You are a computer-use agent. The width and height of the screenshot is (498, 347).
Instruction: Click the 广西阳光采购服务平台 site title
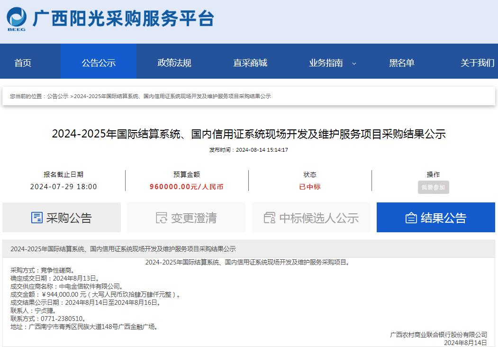pyautogui.click(x=124, y=18)
